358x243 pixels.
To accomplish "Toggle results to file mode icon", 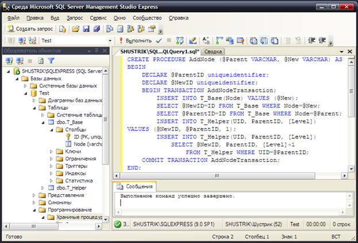I will click(x=275, y=41).
